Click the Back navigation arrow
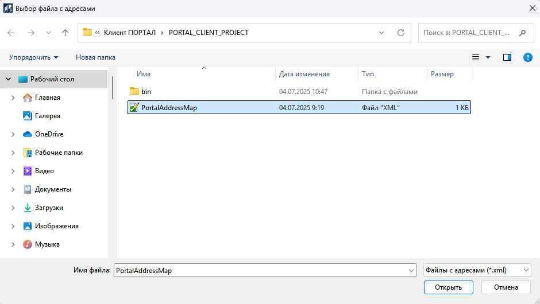Screen dimensions: 540x304 (x=11, y=33)
